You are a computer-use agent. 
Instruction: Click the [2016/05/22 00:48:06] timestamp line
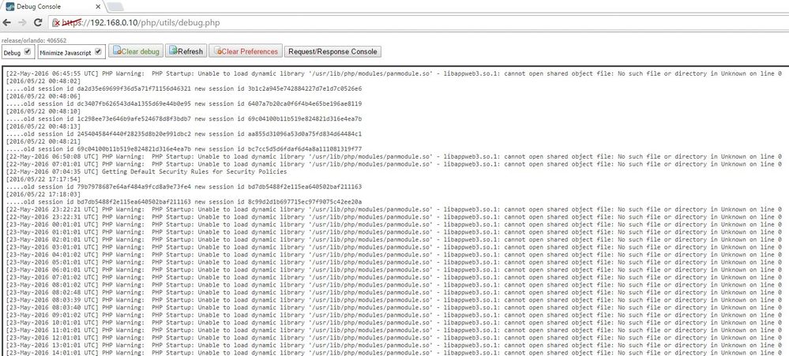click(x=43, y=96)
